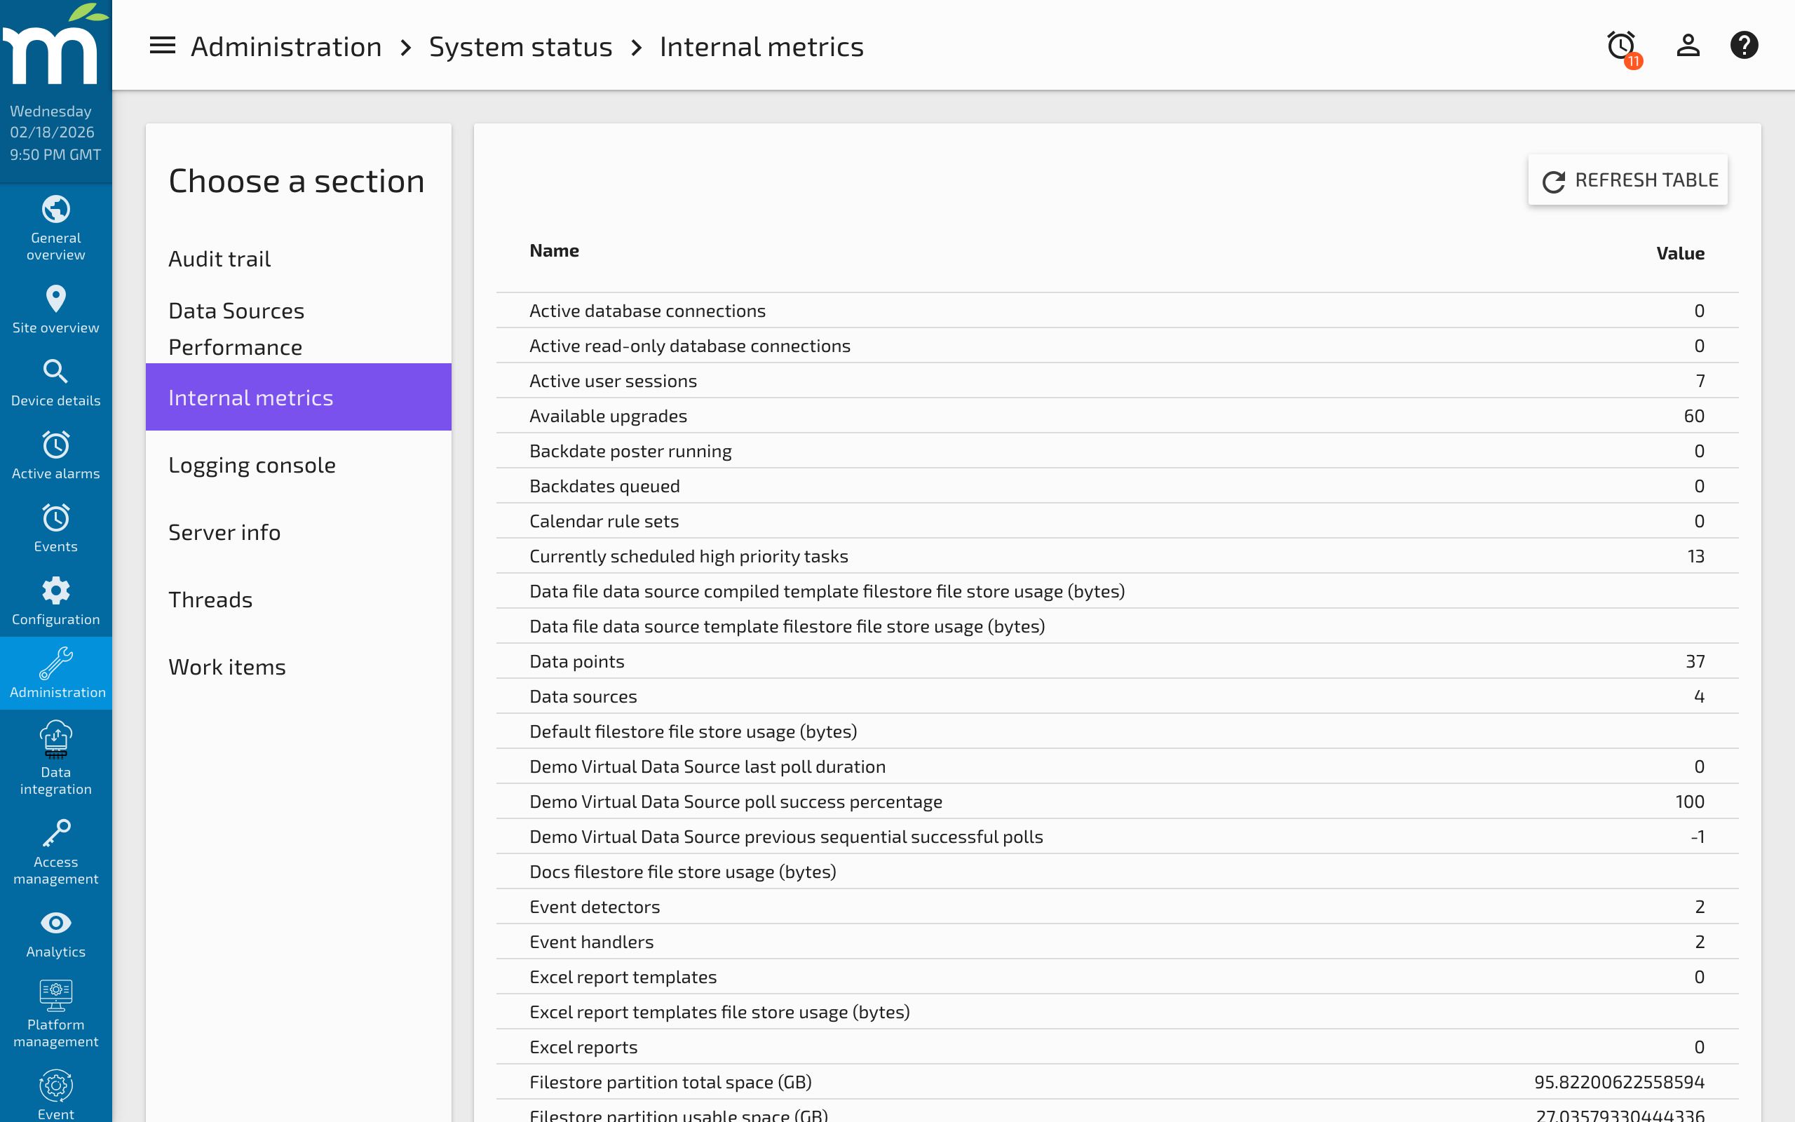Open the help question mark
Image resolution: width=1795 pixels, height=1122 pixels.
pyautogui.click(x=1745, y=46)
